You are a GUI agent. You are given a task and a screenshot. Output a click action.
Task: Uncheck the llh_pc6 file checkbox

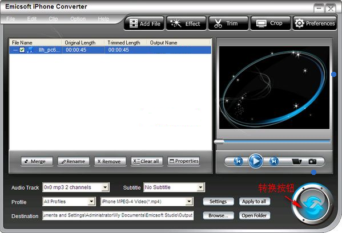(22, 50)
